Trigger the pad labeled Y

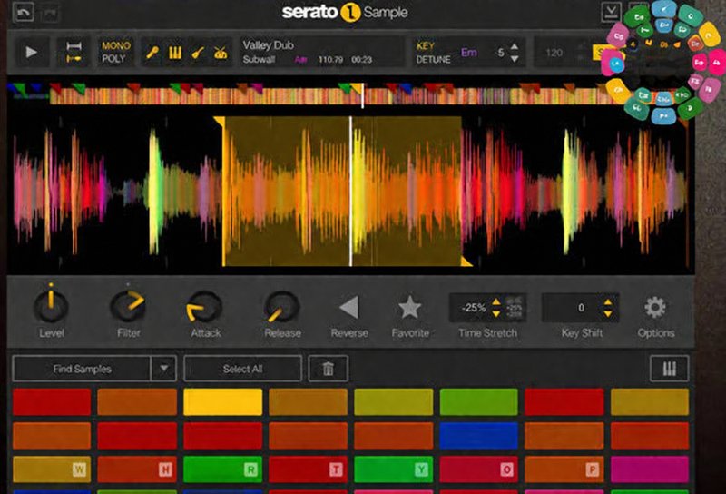[x=394, y=469]
